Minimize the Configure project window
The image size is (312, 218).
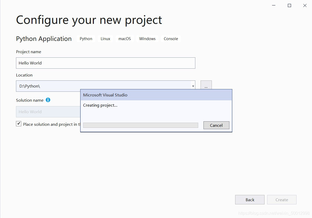(x=274, y=6)
